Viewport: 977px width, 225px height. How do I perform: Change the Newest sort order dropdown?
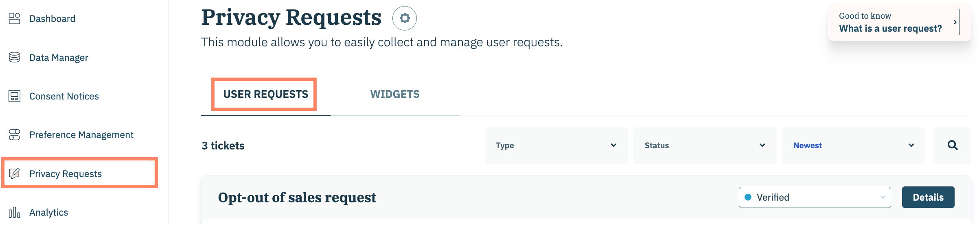tap(853, 145)
